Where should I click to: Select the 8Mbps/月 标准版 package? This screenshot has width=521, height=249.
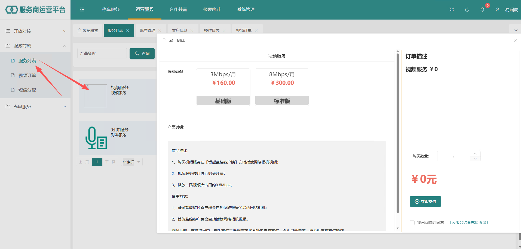click(282, 87)
